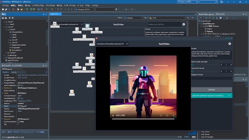Viewport: 249px width, 140px height.
Task: Click the Negative Prompt input field
Action: [211, 78]
